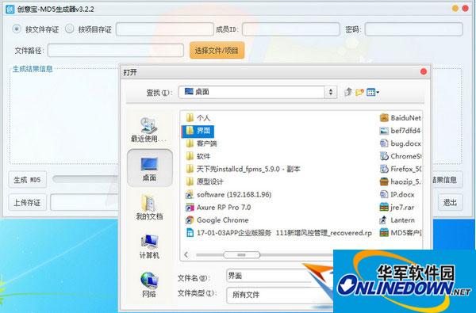This screenshot has width=476, height=313.
Task: Click the 文件名 input field
Action: click(x=279, y=276)
